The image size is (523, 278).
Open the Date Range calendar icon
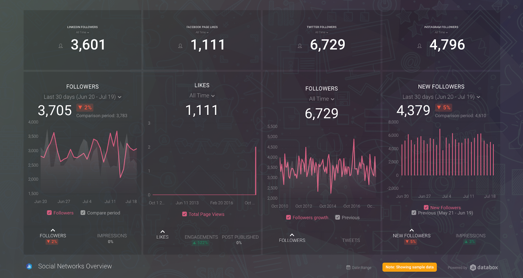(348, 268)
